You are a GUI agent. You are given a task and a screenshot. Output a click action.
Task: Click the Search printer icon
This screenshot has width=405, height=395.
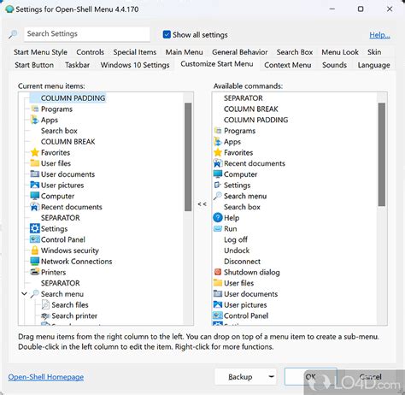pyautogui.click(x=45, y=315)
